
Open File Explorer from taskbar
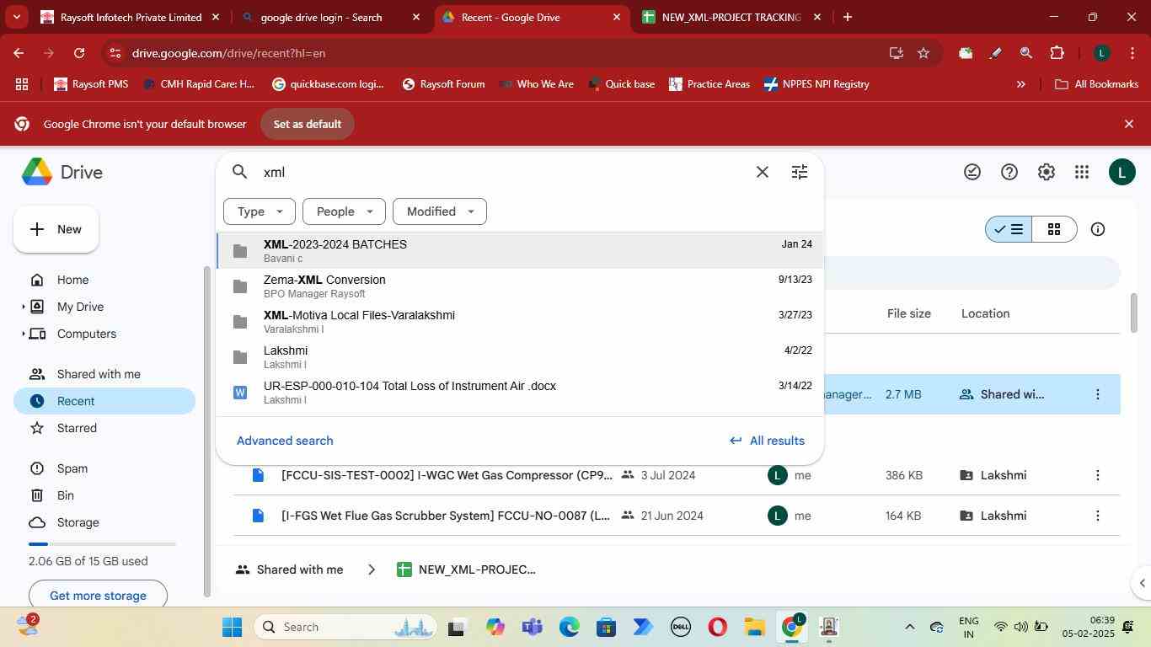(x=754, y=627)
